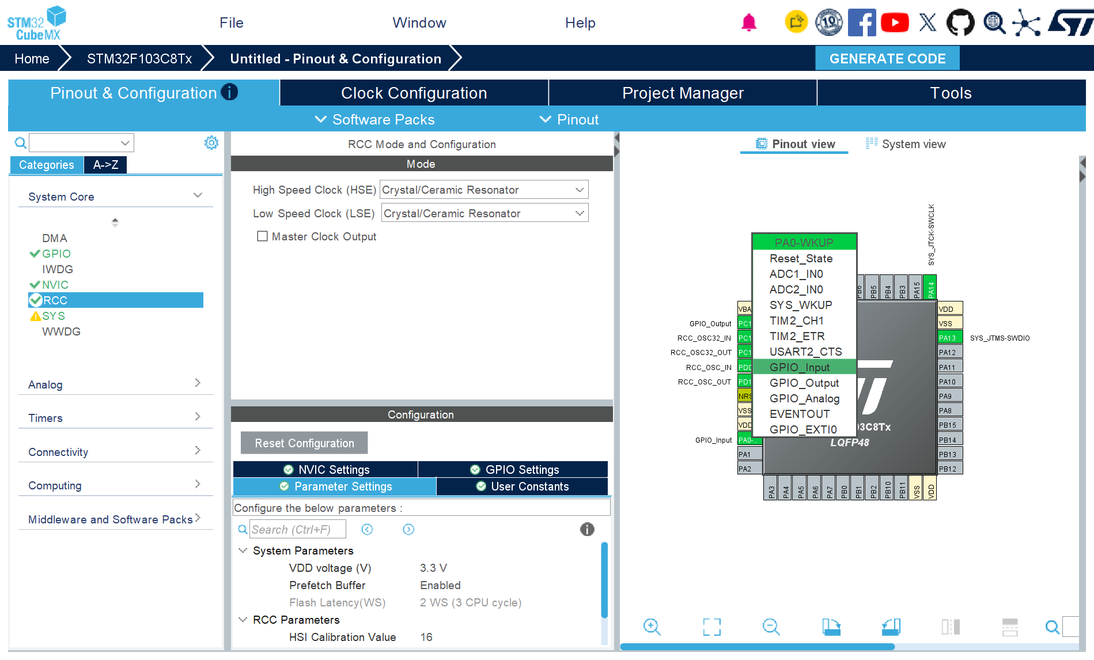This screenshot has width=1094, height=660.
Task: Click the pin search magnifier icon
Action: 1052,627
